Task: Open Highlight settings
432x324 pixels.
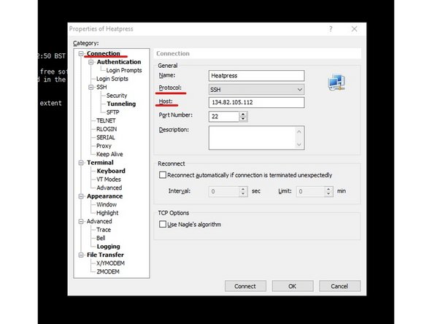Action: click(x=107, y=213)
